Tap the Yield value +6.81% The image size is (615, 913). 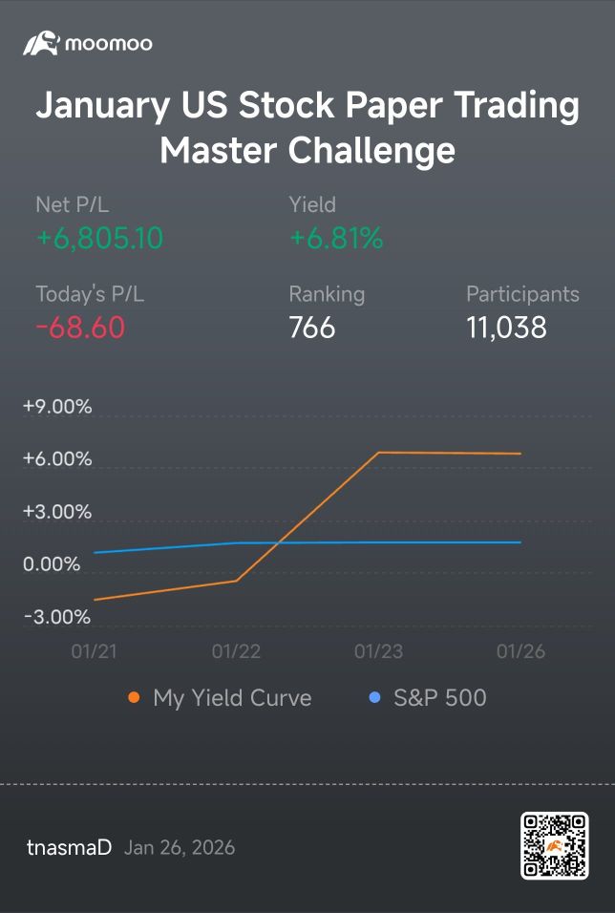[336, 238]
